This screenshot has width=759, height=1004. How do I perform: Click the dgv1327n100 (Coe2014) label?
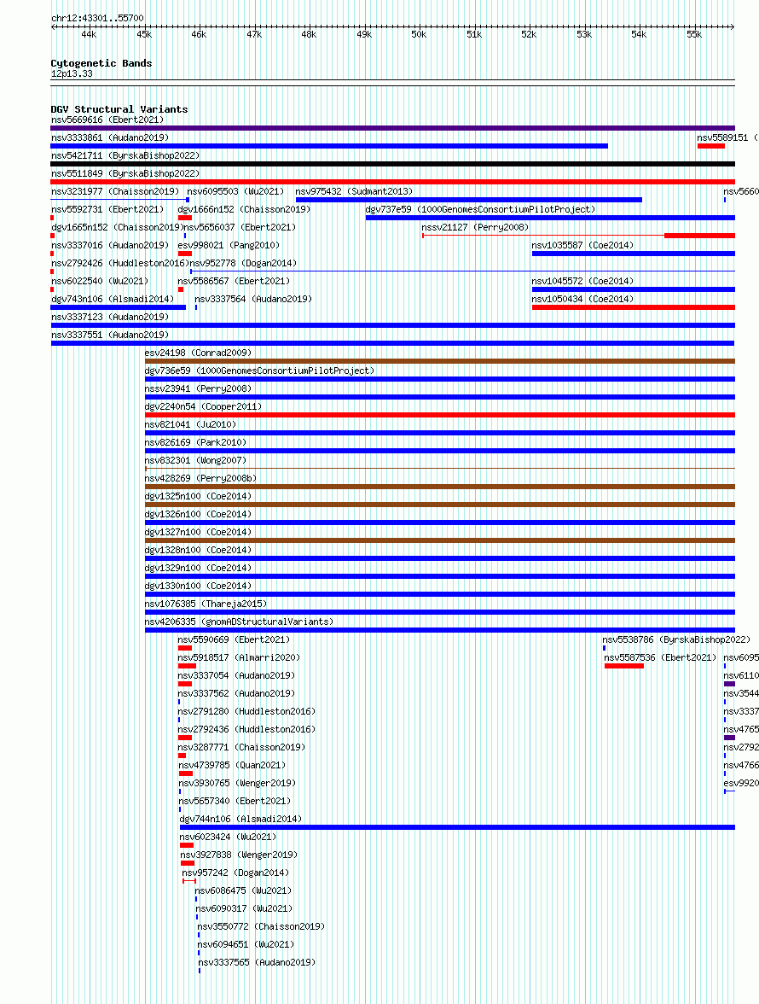[x=198, y=532]
